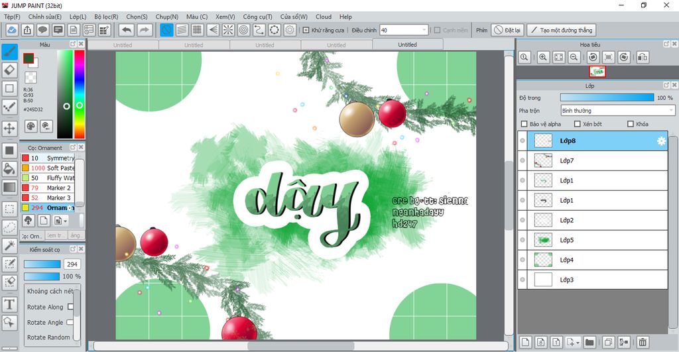Enable concentric circle snap guide
Image resolution: width=679 pixels, height=352 pixels.
coord(244,30)
